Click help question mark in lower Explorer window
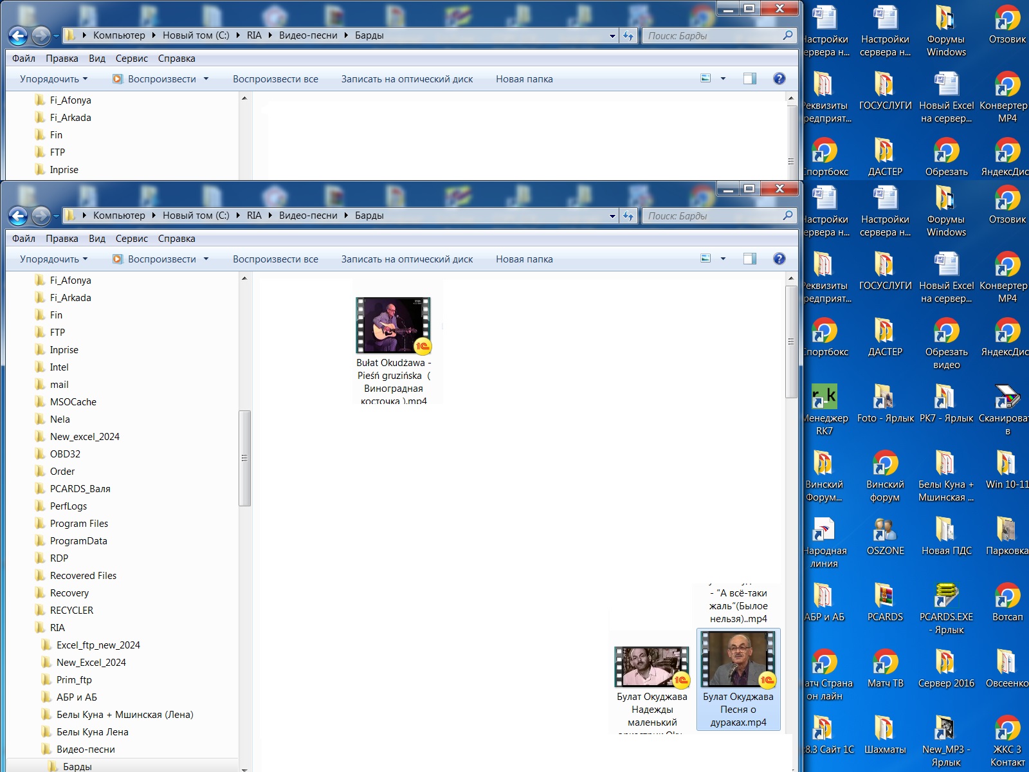 779,259
